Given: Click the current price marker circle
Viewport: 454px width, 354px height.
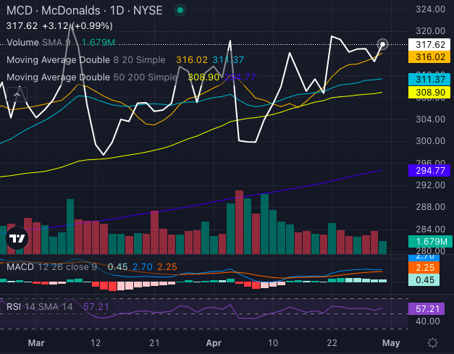Looking at the screenshot, I should [x=383, y=44].
